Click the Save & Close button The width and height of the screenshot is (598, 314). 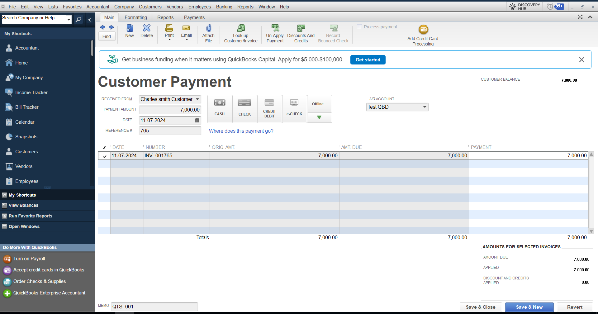coord(481,307)
